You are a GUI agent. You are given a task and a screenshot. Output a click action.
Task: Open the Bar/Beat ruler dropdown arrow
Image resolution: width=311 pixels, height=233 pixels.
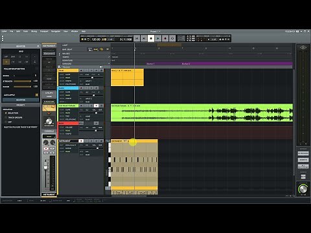tap(108, 49)
